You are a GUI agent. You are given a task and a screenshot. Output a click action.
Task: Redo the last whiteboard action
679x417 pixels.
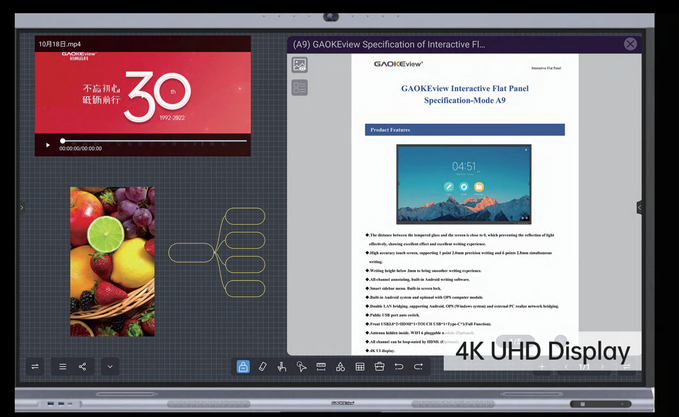418,366
